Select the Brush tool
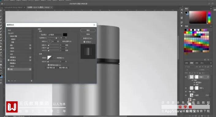The width and height of the screenshot is (216, 117). [1, 32]
